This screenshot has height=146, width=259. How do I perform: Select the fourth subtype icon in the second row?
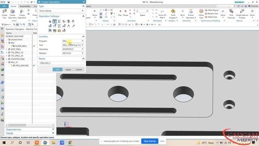64,26
